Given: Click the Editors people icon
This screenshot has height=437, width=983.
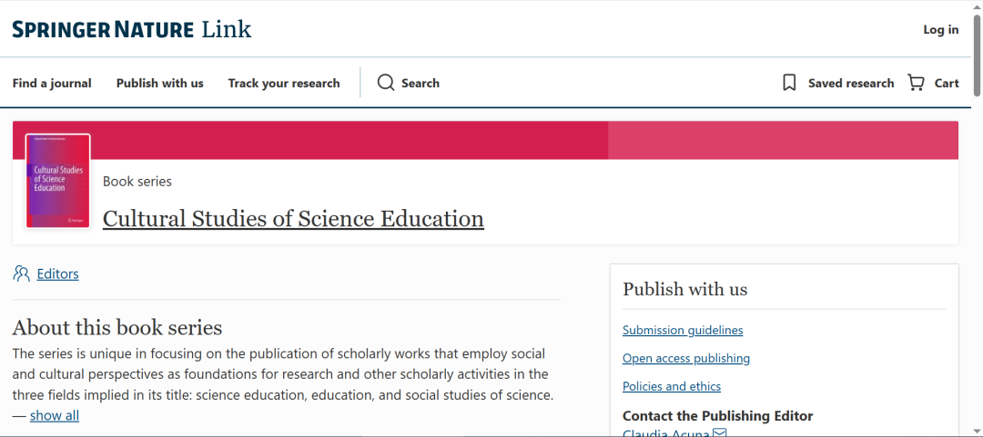Looking at the screenshot, I should (22, 273).
